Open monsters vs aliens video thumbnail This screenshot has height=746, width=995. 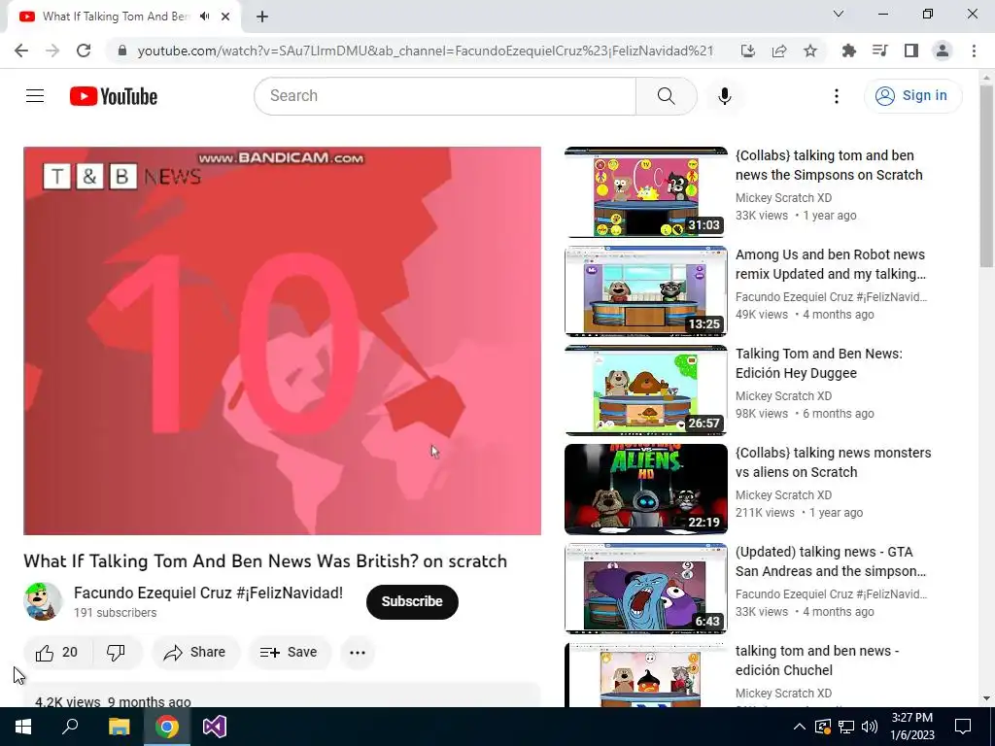(x=646, y=490)
